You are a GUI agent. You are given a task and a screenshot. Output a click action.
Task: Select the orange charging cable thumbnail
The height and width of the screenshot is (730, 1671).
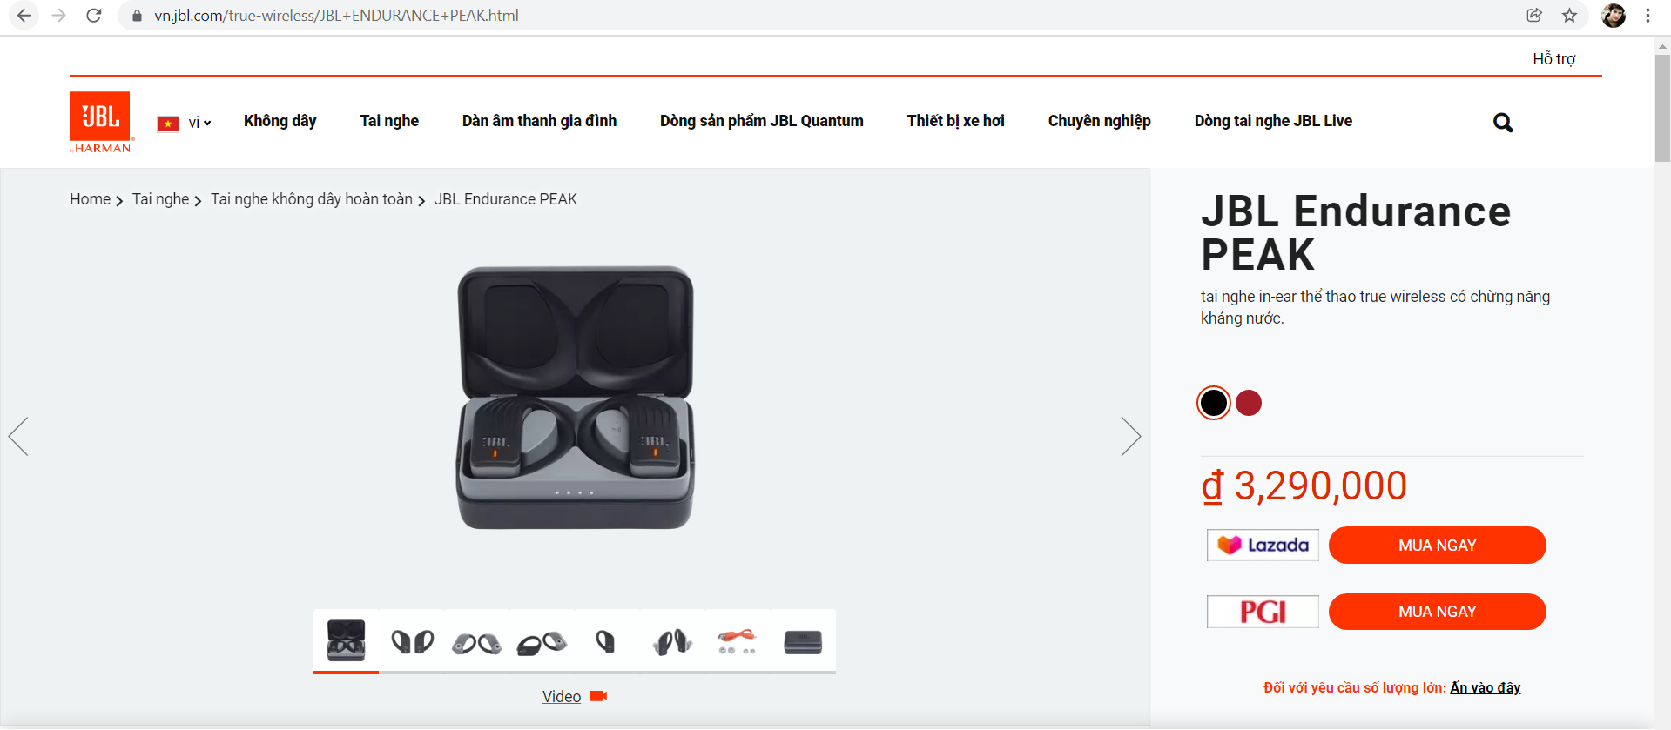(737, 642)
